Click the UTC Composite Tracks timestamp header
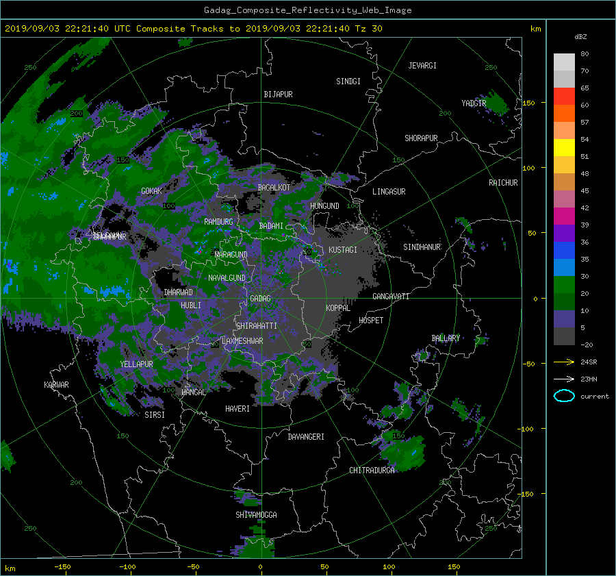Image resolution: width=616 pixels, height=576 pixels. click(194, 29)
